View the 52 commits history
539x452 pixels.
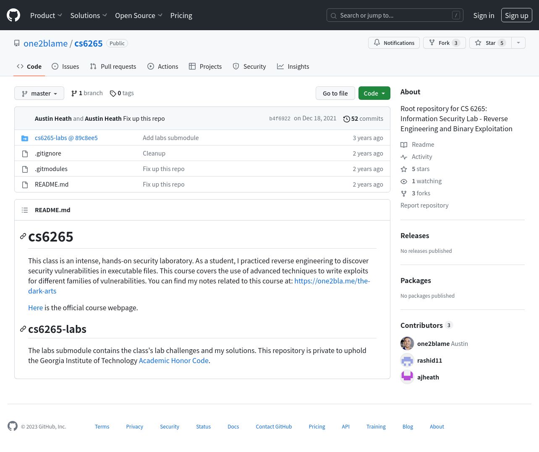pyautogui.click(x=363, y=119)
